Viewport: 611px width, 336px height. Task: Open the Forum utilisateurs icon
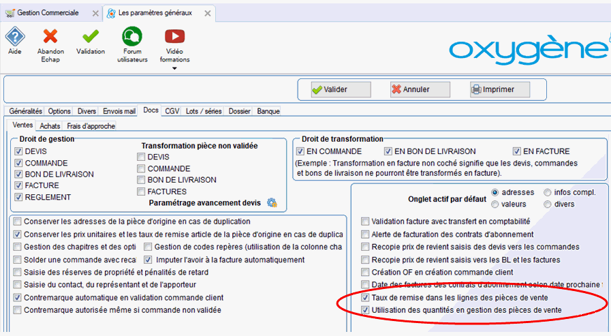click(x=131, y=36)
